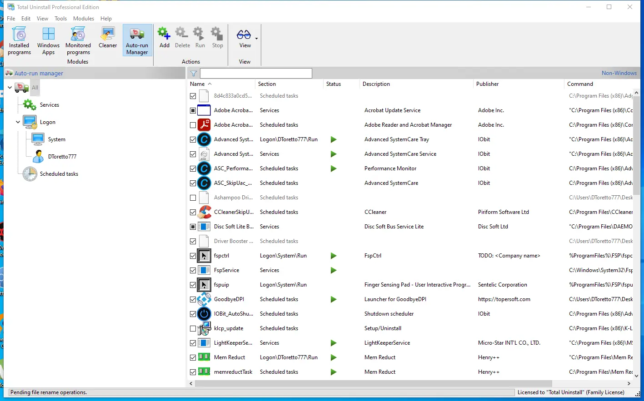Click the Run action icon

(x=200, y=33)
